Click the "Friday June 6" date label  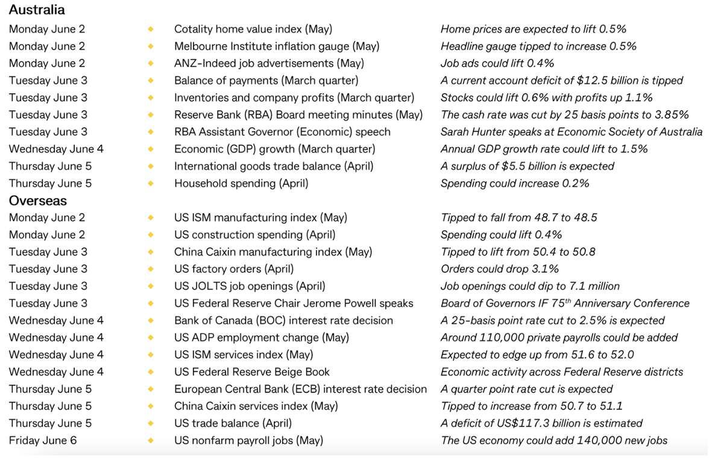click(43, 441)
